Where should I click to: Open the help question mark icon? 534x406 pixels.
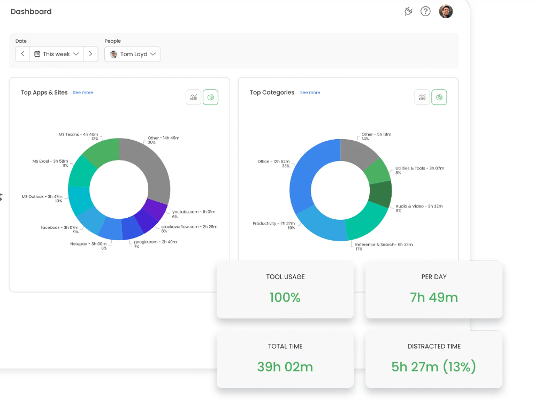425,11
